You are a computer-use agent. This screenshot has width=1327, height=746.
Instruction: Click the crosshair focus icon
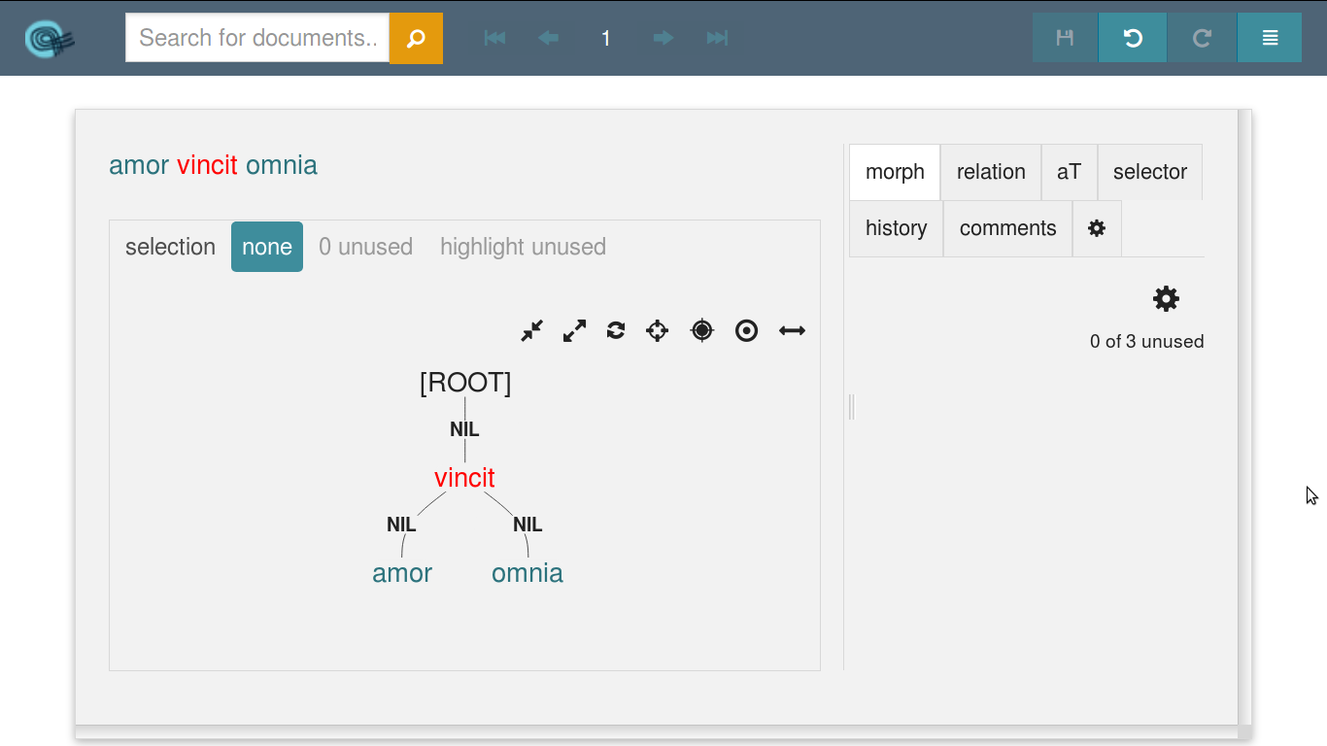[658, 331]
